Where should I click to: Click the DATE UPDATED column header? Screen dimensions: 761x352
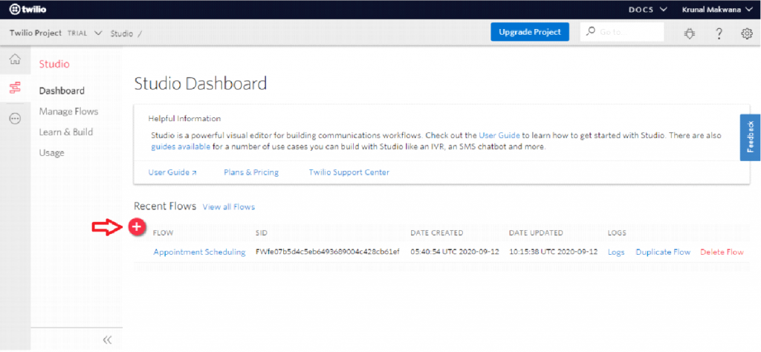point(537,232)
